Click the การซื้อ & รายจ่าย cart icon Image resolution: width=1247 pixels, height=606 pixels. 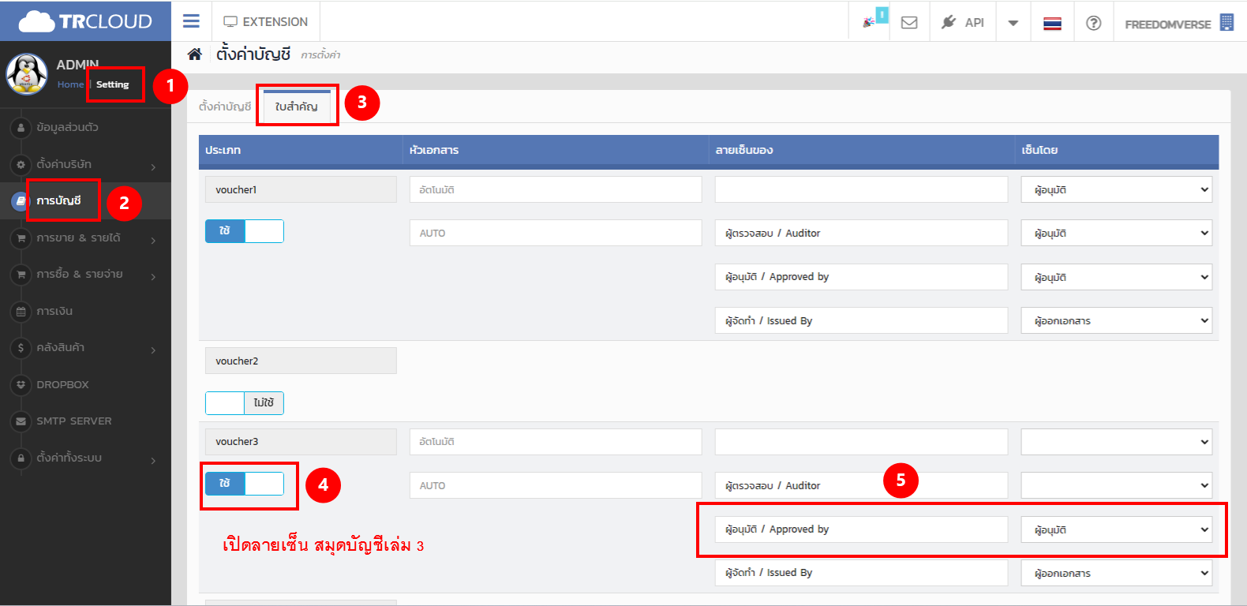click(x=21, y=275)
